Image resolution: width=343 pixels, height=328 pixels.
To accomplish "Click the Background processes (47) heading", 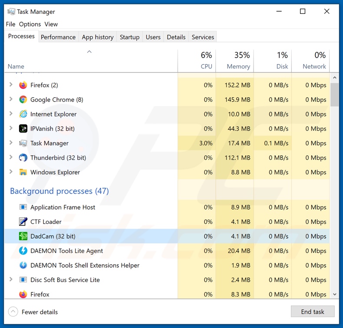I will coord(59,191).
